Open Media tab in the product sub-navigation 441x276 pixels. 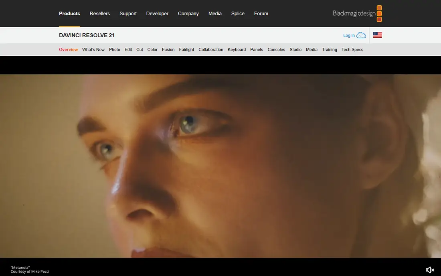pyautogui.click(x=312, y=49)
